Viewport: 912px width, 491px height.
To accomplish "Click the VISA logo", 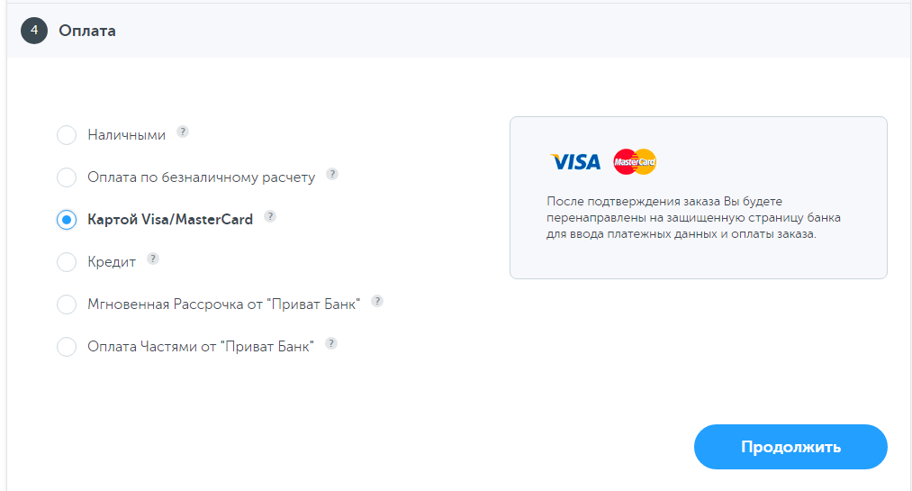I will [x=576, y=162].
